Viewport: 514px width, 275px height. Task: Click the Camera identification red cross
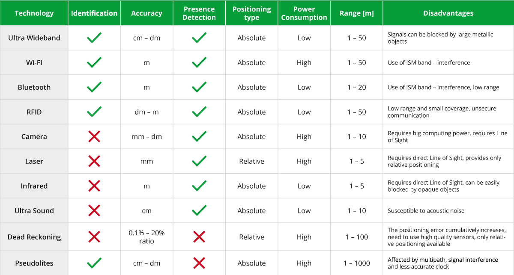[x=94, y=137]
